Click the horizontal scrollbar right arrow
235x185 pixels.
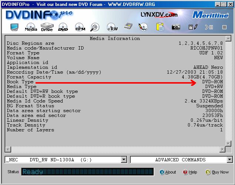tap(222, 149)
